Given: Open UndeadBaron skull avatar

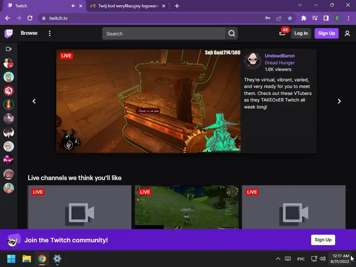Looking at the screenshot, I should 253,61.
